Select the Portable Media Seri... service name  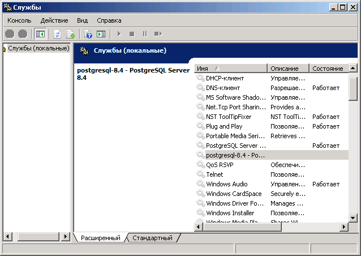[235, 136]
